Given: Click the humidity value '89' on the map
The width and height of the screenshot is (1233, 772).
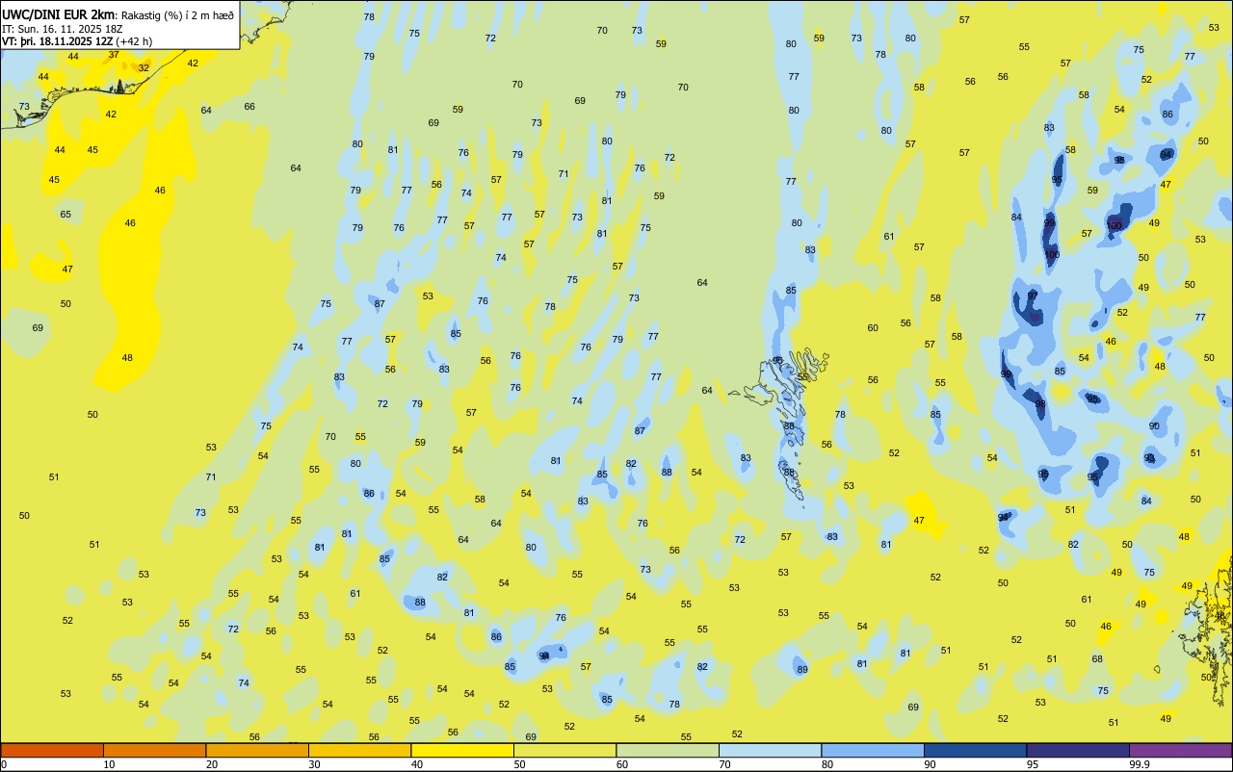Looking at the screenshot, I should coord(802,669).
